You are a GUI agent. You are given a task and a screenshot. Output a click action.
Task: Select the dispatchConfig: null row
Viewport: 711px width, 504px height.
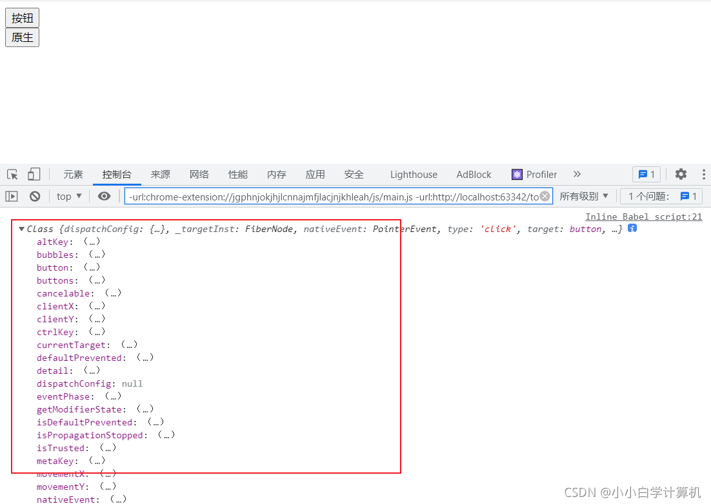[x=90, y=383]
